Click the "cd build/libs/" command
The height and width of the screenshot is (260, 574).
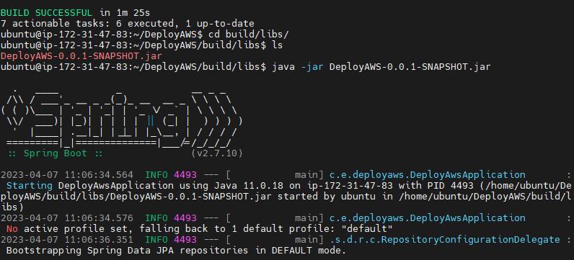pos(249,35)
